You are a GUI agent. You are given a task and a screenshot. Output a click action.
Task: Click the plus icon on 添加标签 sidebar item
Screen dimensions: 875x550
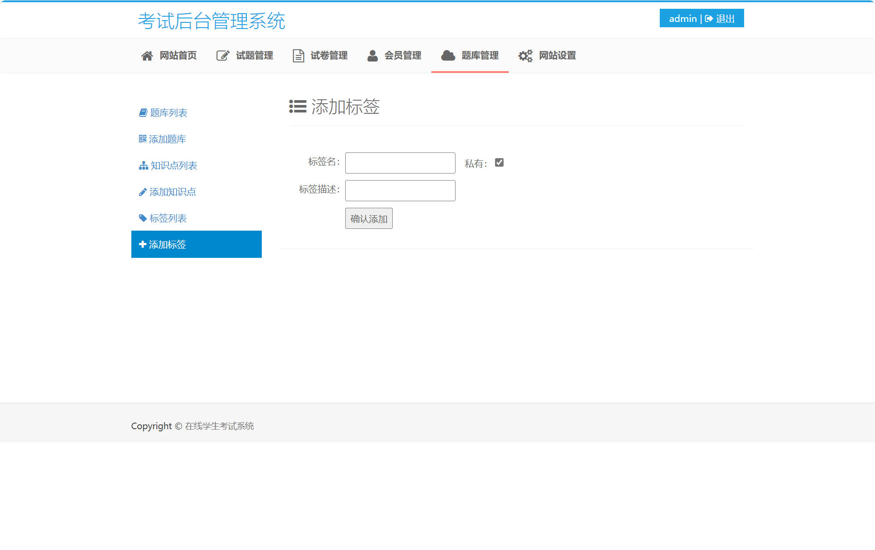142,244
